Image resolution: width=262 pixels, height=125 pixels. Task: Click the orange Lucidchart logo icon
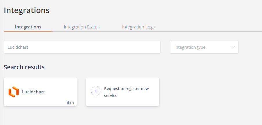[x=14, y=92]
